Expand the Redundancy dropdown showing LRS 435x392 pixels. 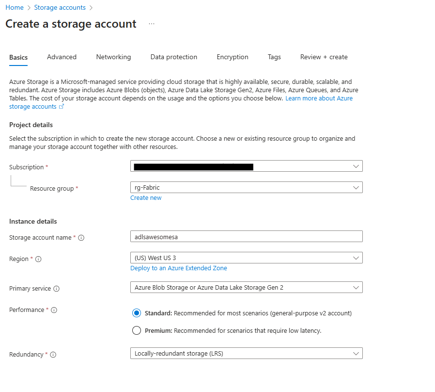pyautogui.click(x=247, y=353)
